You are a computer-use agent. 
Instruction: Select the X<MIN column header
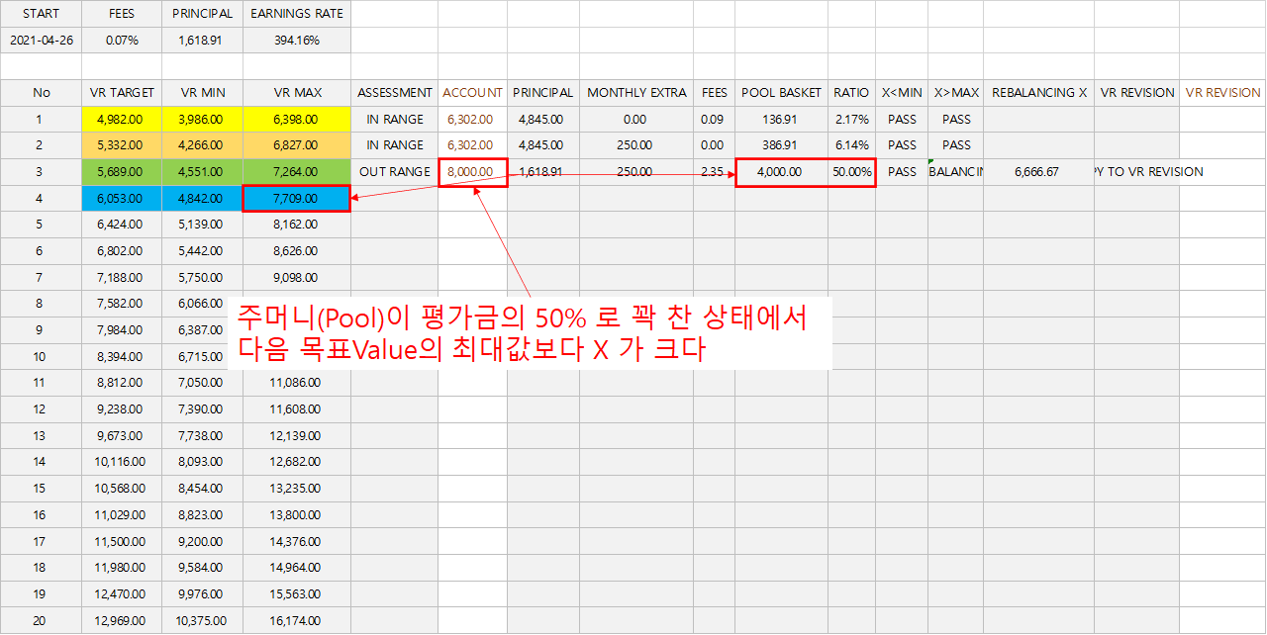[x=902, y=93]
